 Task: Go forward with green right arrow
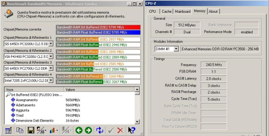tap(88, 130)
